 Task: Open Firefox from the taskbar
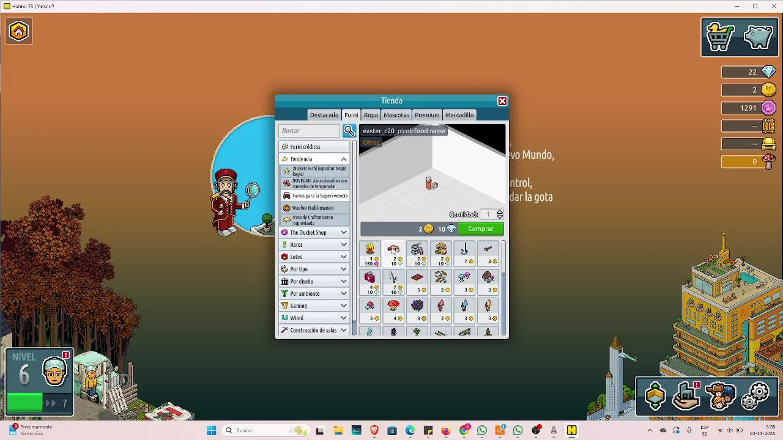(446, 431)
